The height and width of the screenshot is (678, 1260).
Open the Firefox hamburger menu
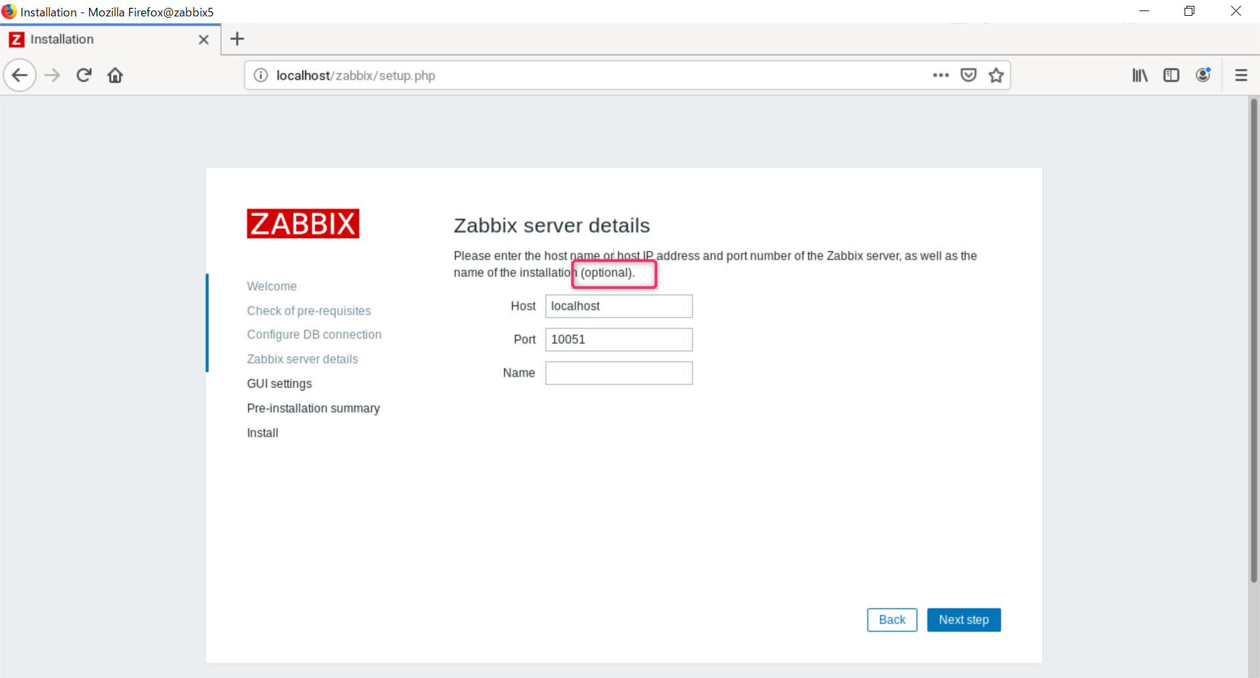point(1241,75)
